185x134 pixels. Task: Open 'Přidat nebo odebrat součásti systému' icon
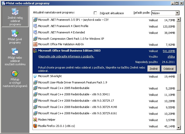15,52
